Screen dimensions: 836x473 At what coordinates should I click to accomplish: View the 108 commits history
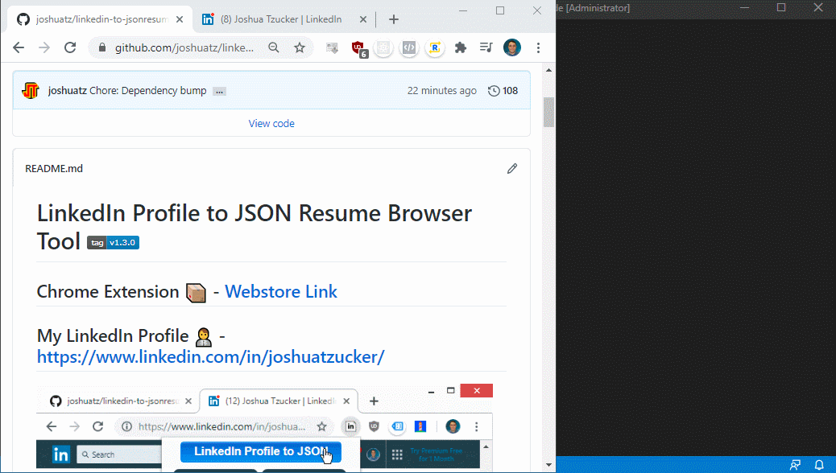point(503,91)
